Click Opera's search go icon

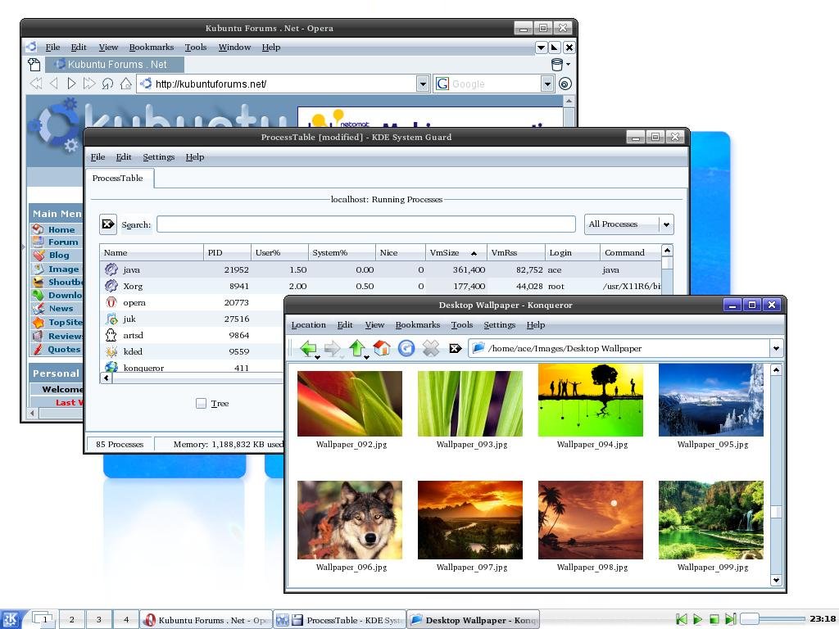(565, 84)
